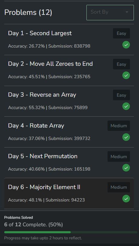139x246 pixels.
Task: Click the Problems (12) heading
Action: 28,12
